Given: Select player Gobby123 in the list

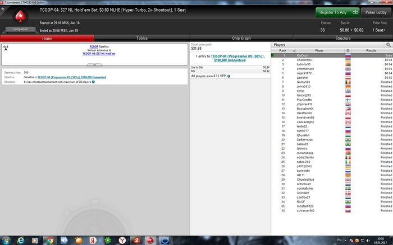Looking at the screenshot, I should 332,82.
